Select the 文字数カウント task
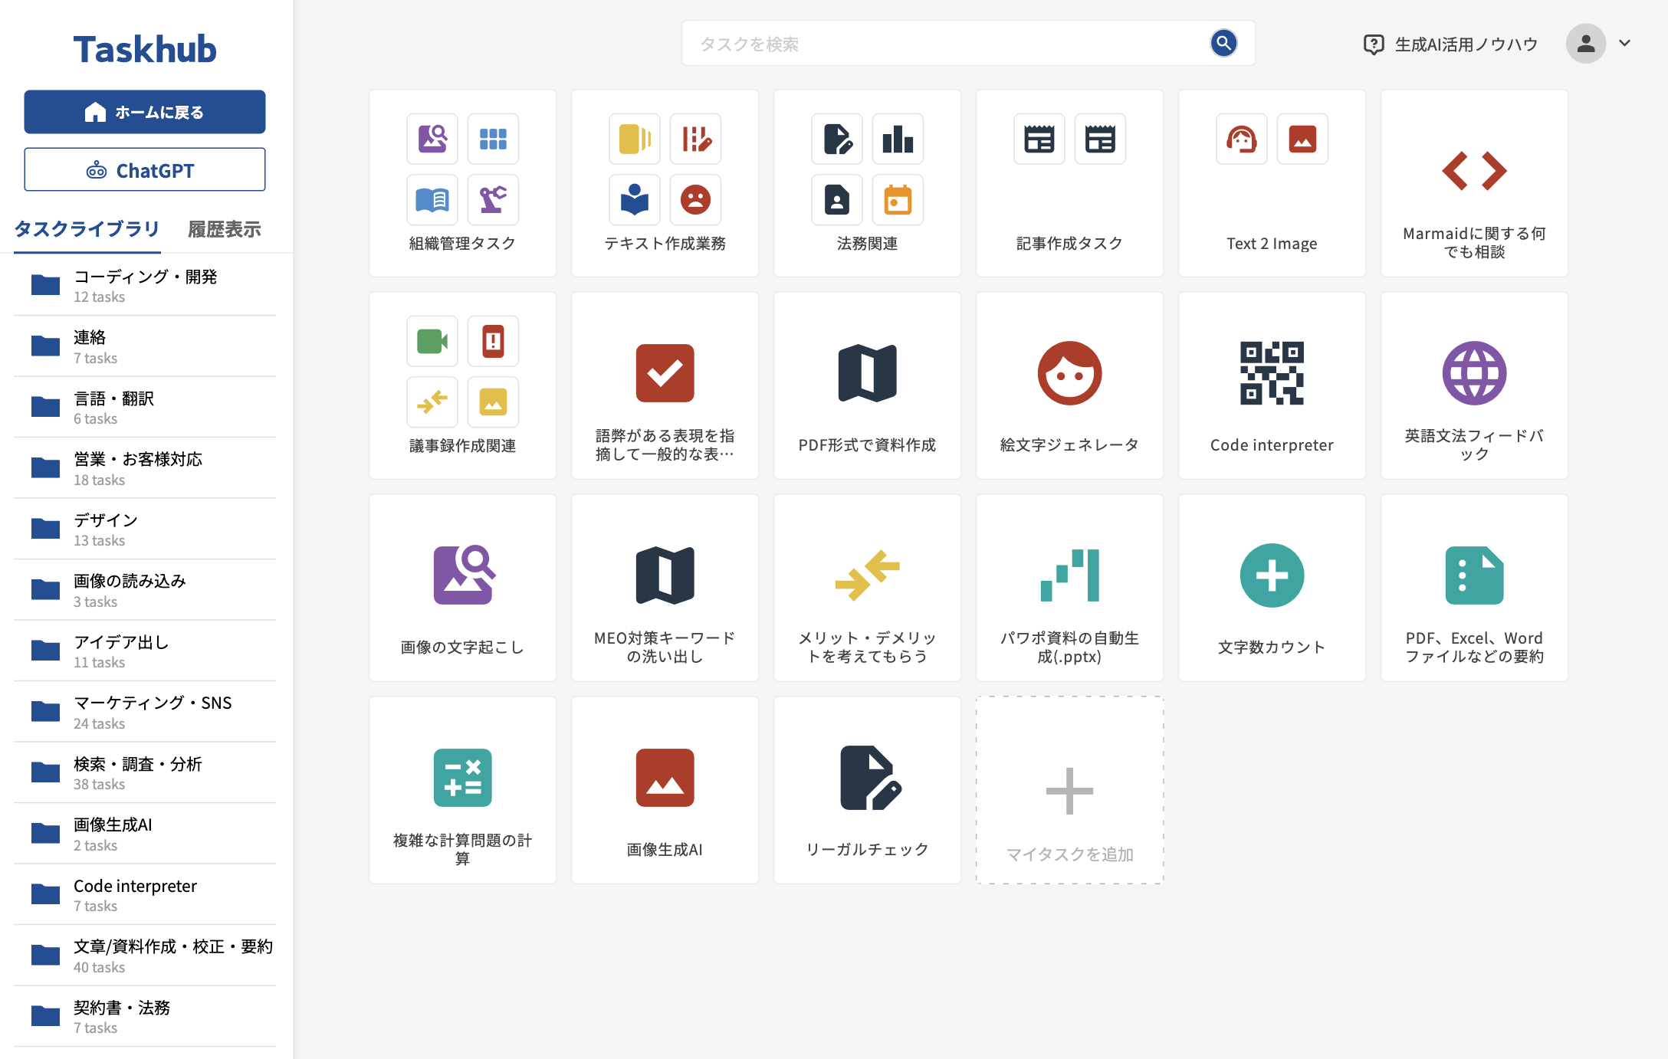The width and height of the screenshot is (1668, 1059). (1272, 589)
